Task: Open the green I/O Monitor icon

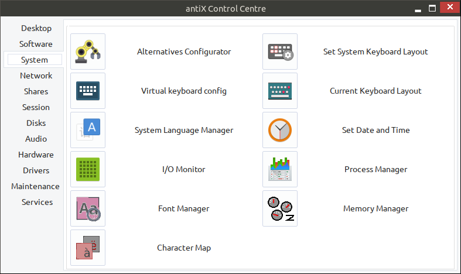Action: [x=88, y=169]
